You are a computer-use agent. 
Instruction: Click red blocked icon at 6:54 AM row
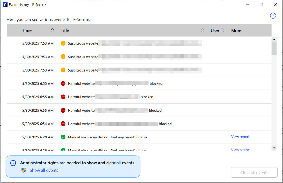[x=63, y=124]
